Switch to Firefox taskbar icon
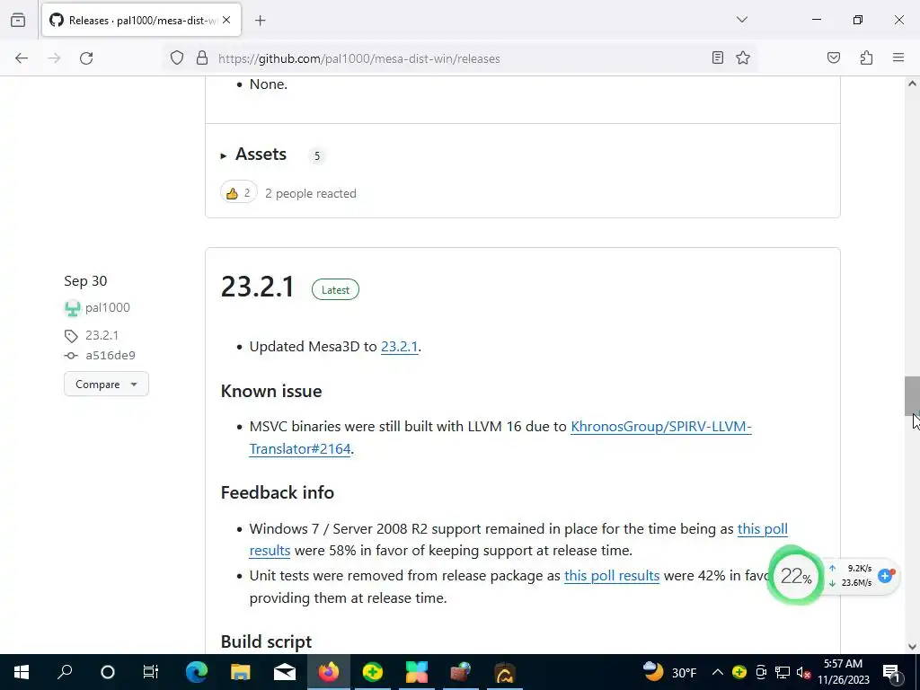Viewport: 920px width, 690px height. point(329,672)
